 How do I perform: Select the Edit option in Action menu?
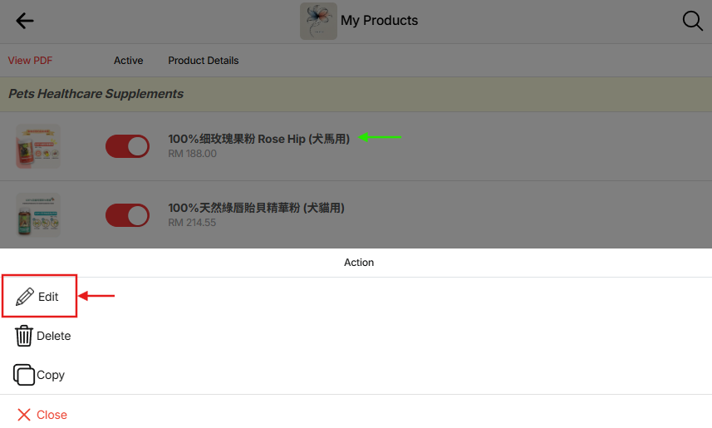click(48, 297)
